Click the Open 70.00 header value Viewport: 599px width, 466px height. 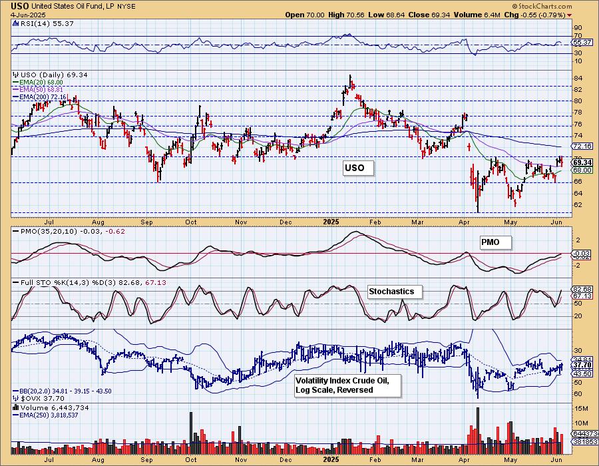[305, 15]
